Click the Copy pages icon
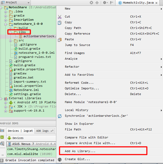The height and width of the screenshot is (164, 163). click(60, 23)
